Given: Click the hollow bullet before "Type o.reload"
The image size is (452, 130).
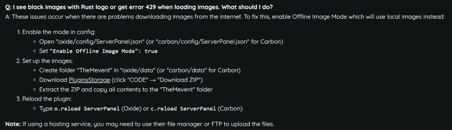Looking at the screenshot, I should [35, 109].
